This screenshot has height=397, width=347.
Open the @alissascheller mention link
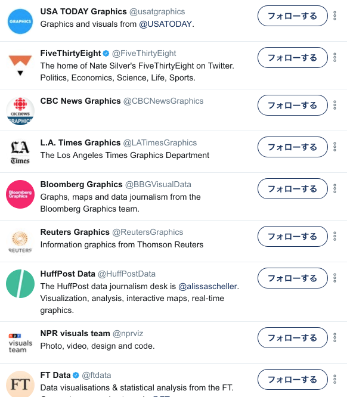pyautogui.click(x=207, y=286)
